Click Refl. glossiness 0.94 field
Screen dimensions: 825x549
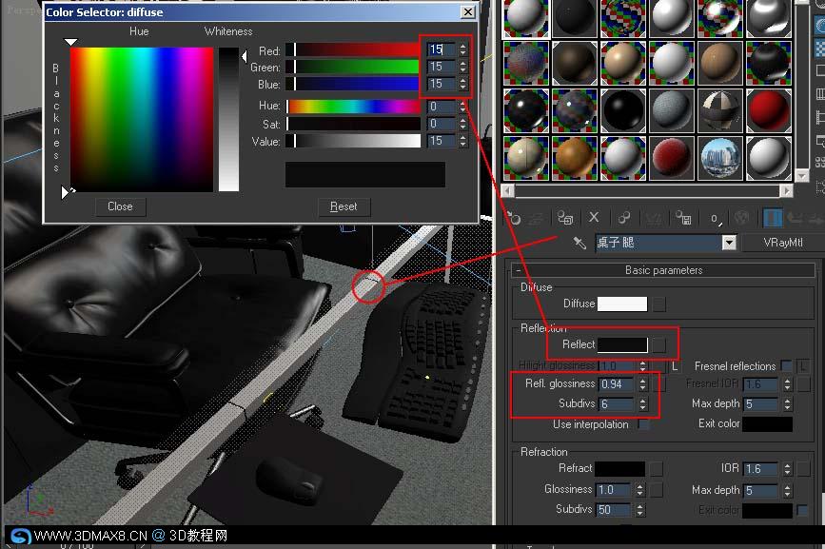[x=618, y=384]
